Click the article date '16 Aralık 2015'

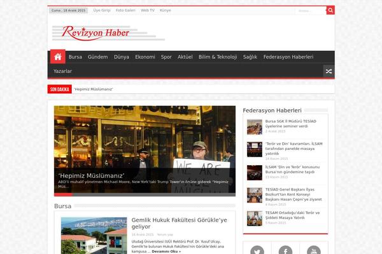tap(143, 234)
